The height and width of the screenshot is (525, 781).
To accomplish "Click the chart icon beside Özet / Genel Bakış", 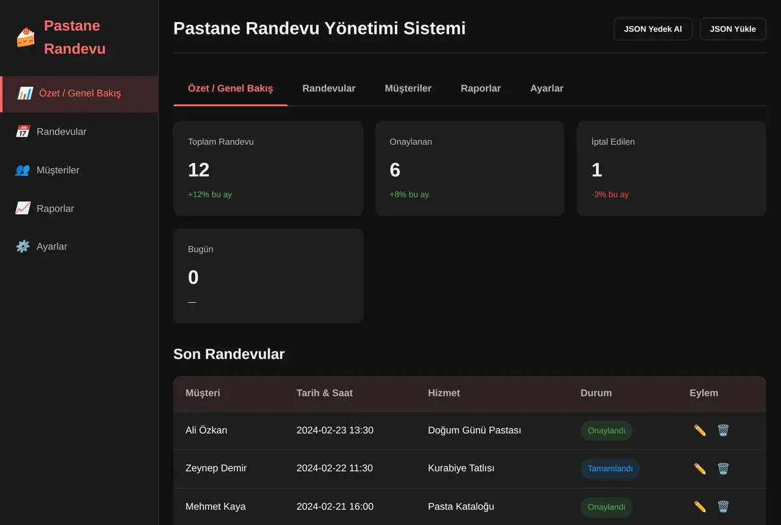I will click(25, 93).
